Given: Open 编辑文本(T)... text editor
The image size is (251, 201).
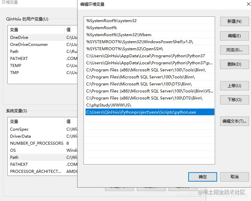Looking at the screenshot, I should 234,121.
